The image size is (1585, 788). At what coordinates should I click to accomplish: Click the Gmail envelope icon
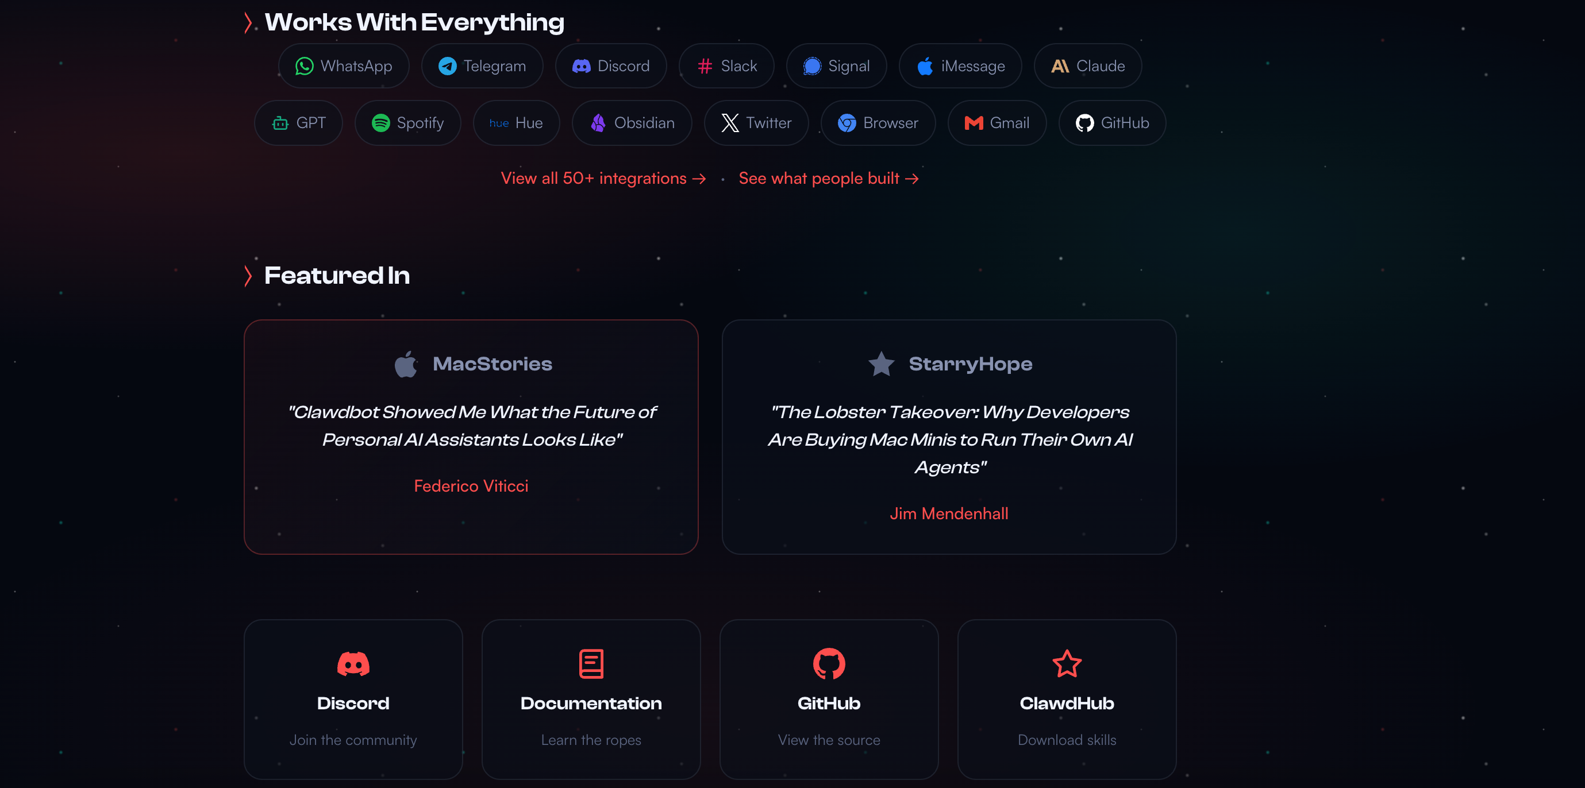(974, 123)
